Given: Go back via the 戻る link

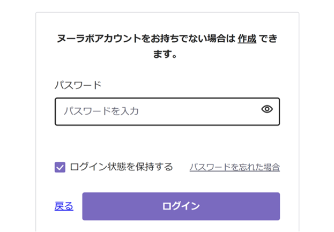Looking at the screenshot, I should 64,206.
